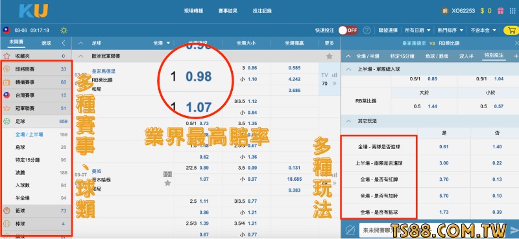The image size is (519, 239).
Task: Click the 台灣賽事 flag icon in sidebar
Action: pyautogui.click(x=6, y=95)
